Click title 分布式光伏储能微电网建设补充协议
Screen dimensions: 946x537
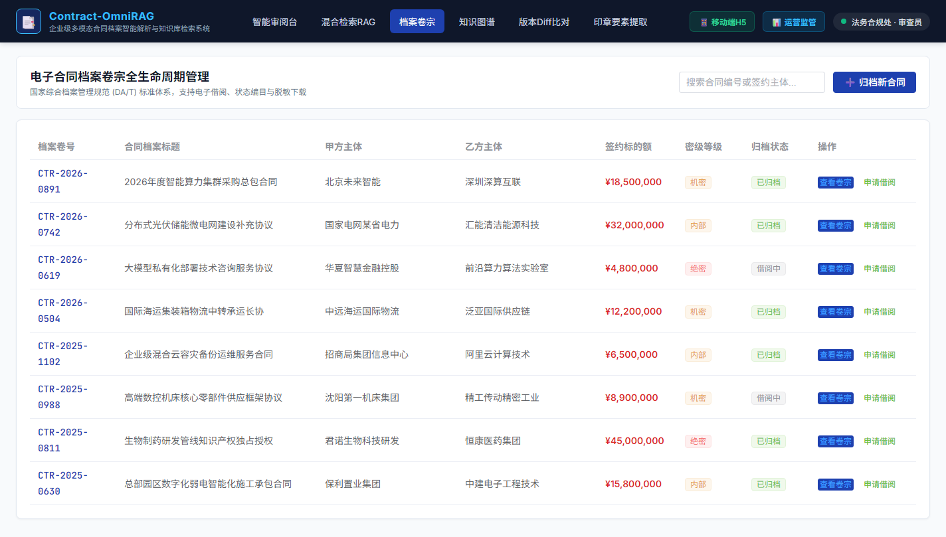point(199,225)
